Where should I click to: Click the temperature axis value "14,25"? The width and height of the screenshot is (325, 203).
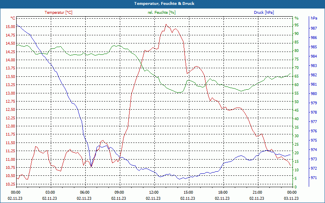pyautogui.click(x=11, y=52)
